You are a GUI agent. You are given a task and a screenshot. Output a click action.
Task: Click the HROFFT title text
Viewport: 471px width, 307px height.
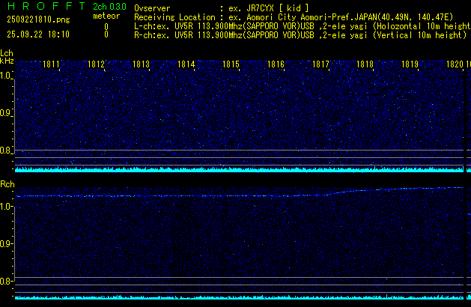42,7
